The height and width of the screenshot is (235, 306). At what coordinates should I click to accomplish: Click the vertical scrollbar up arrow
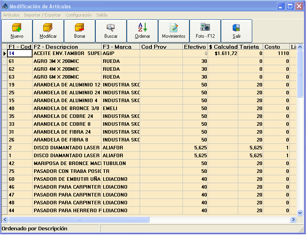[300, 47]
